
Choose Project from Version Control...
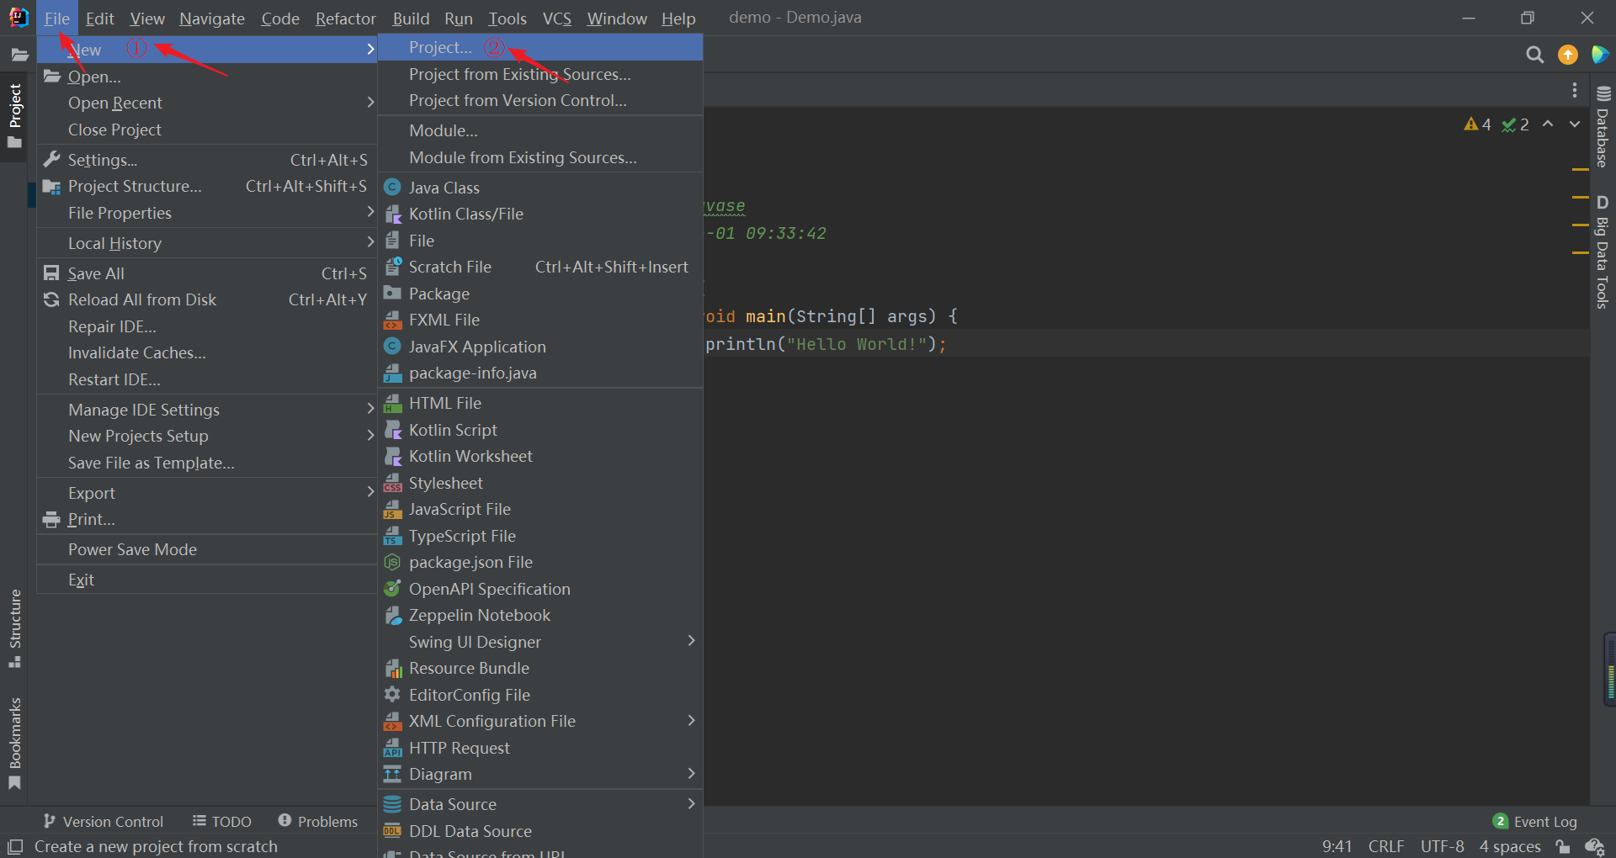point(540,100)
